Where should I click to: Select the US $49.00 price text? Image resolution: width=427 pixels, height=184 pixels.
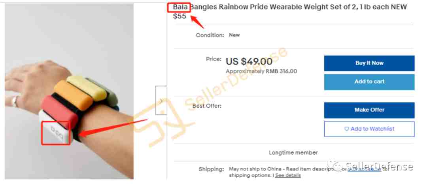tap(249, 61)
